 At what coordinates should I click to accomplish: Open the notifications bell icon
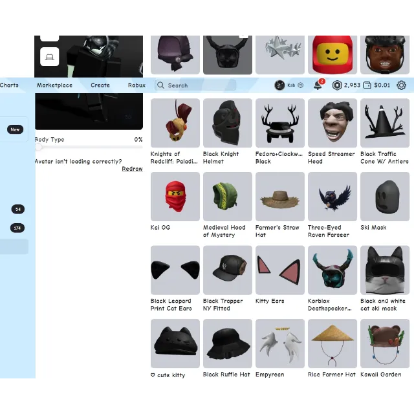click(318, 85)
